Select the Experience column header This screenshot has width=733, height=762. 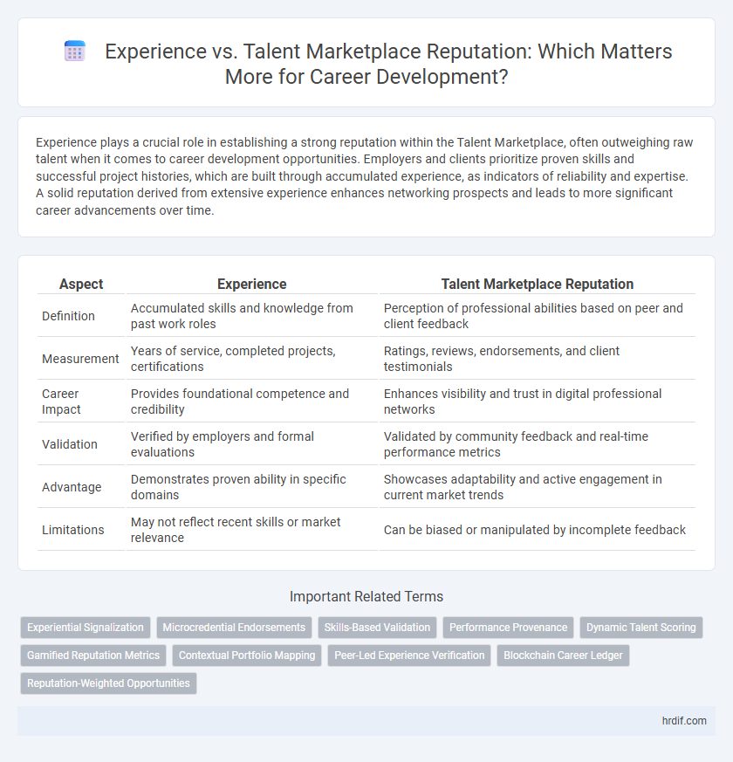tap(251, 284)
